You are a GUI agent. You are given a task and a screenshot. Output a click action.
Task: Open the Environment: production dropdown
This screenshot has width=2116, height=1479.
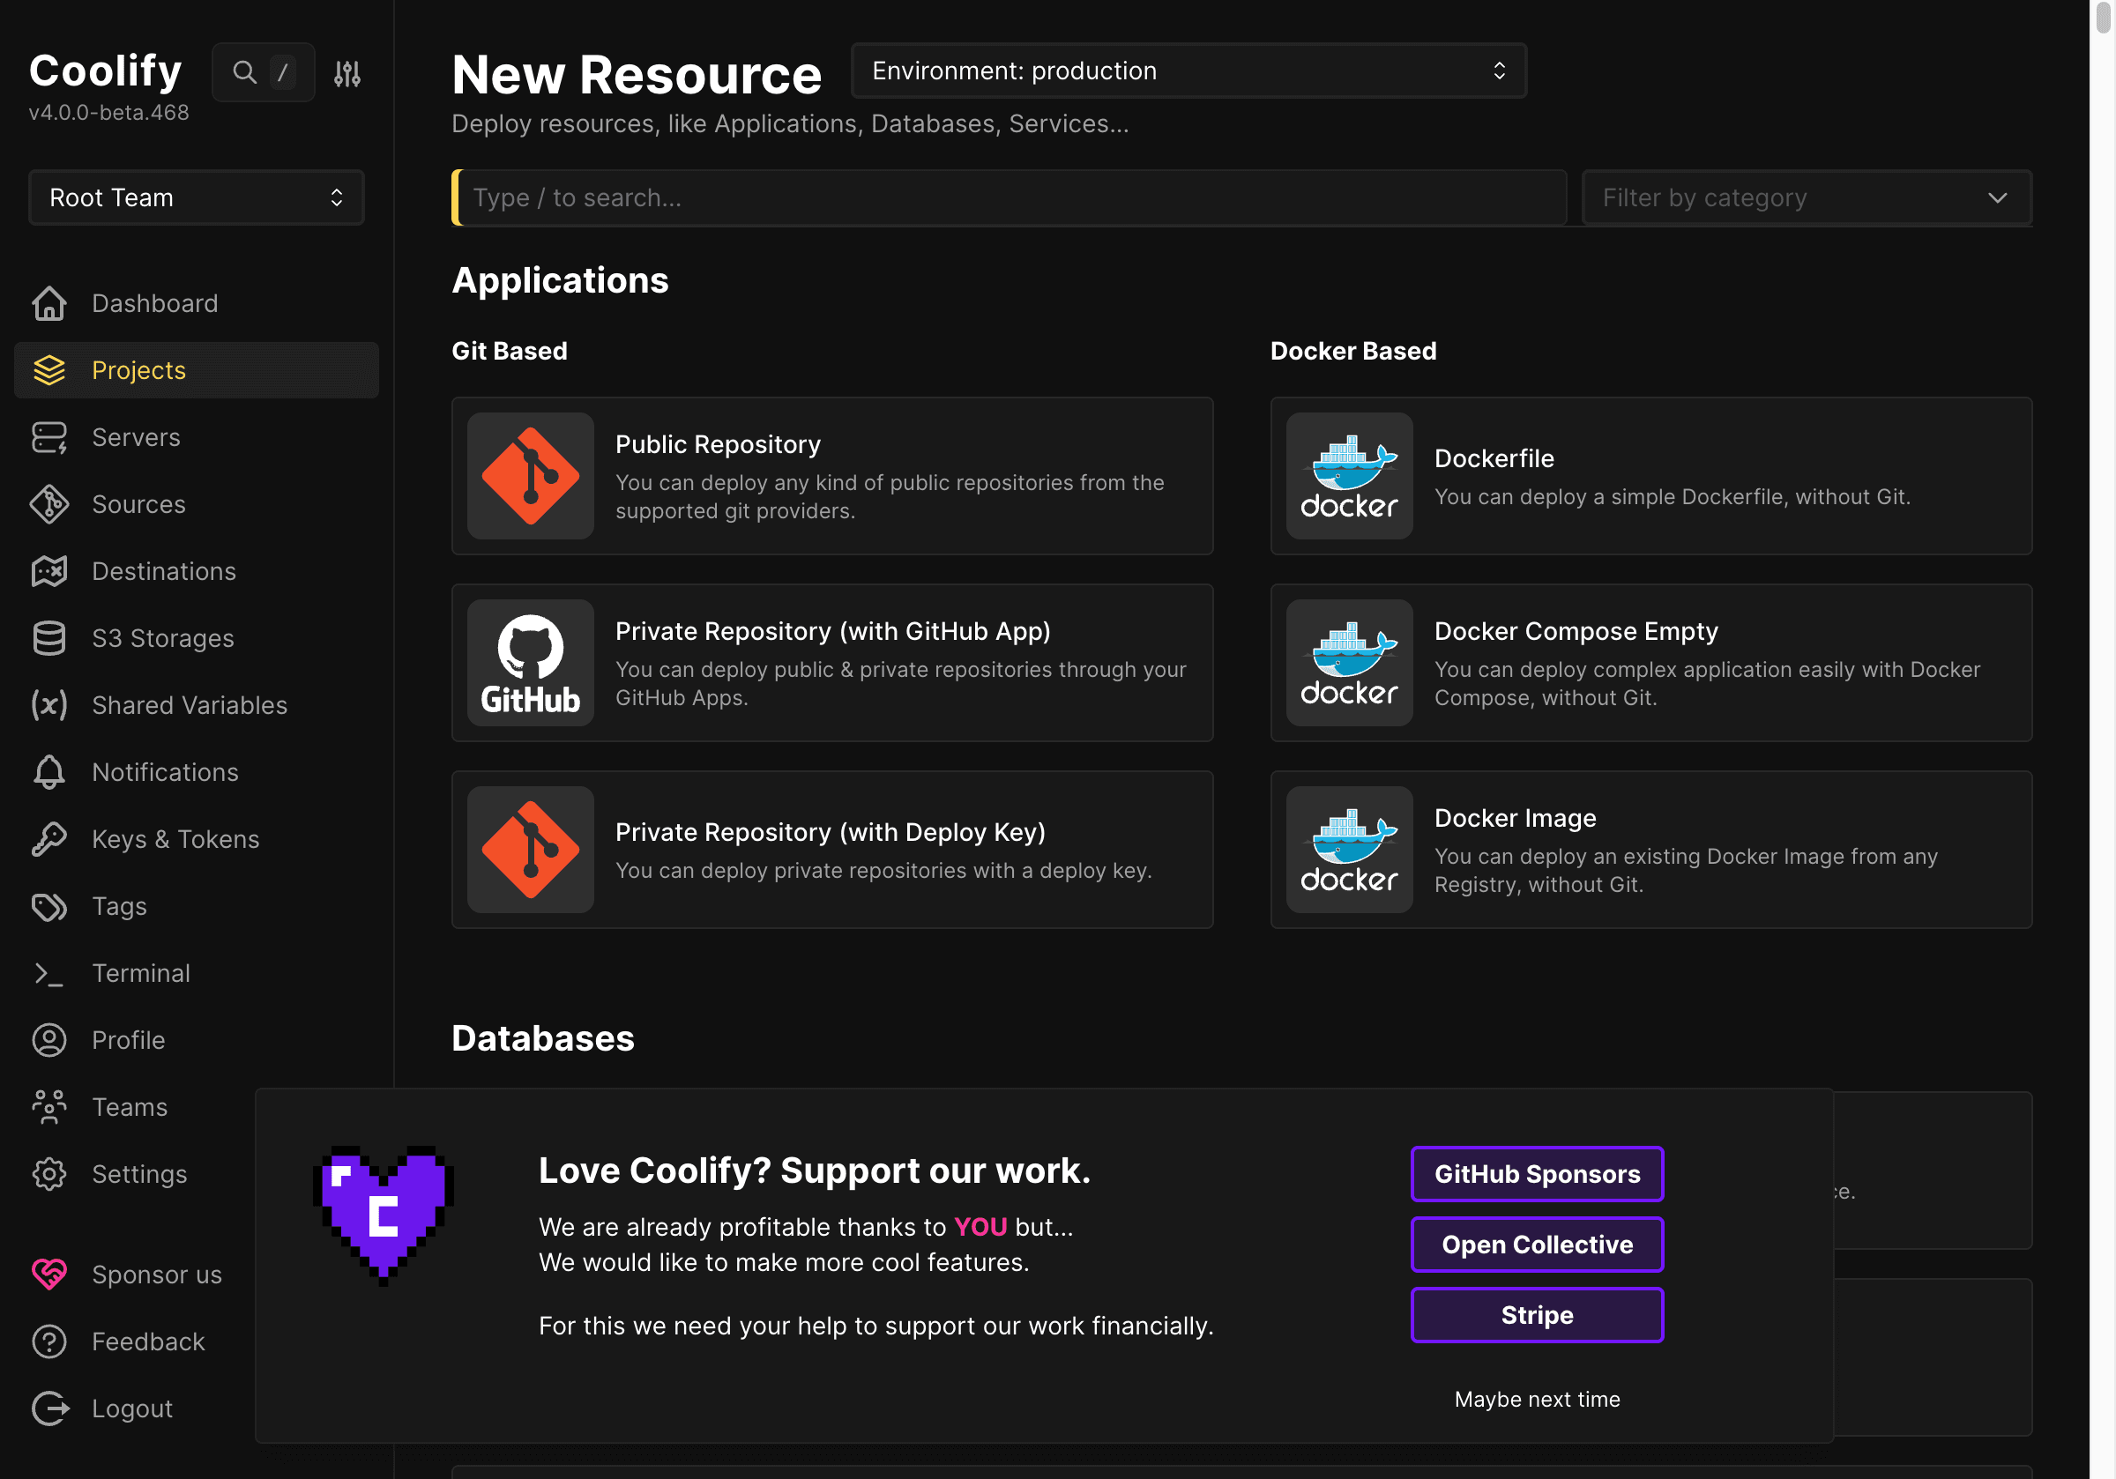coord(1188,70)
